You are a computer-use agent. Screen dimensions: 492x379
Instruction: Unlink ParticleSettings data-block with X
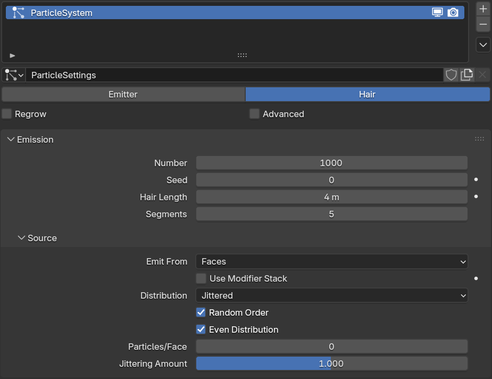482,76
